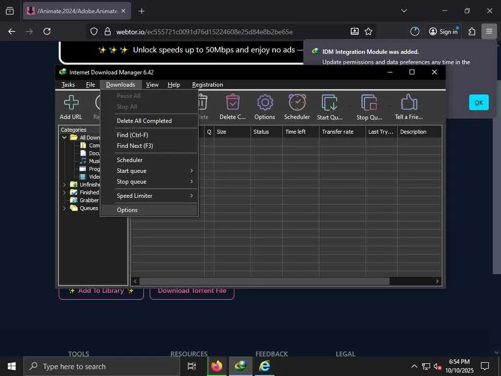Open new Firefox tab with plus icon
The width and height of the screenshot is (501, 376).
[x=141, y=11]
